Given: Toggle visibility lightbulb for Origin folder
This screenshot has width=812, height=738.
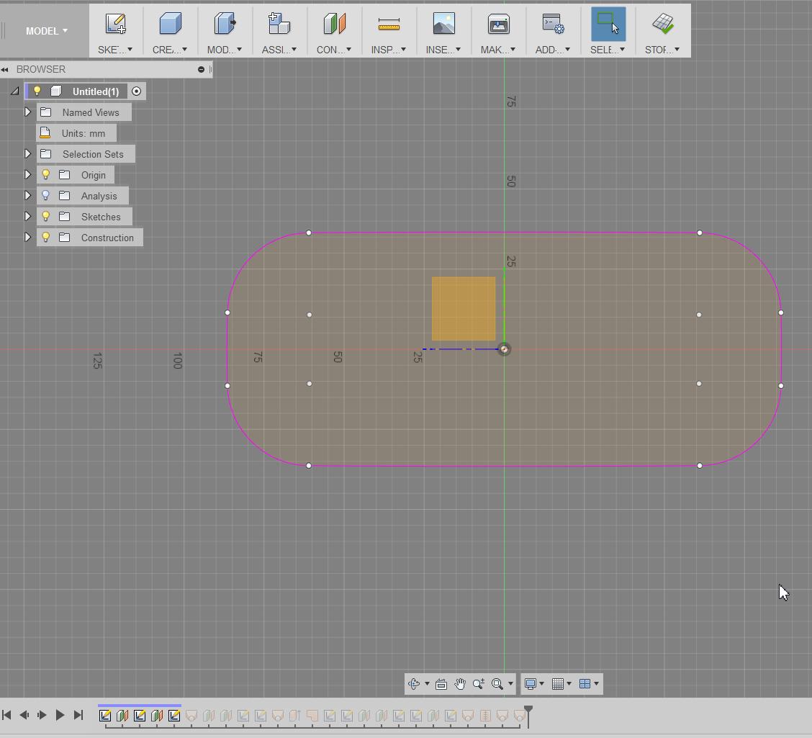Looking at the screenshot, I should point(46,175).
